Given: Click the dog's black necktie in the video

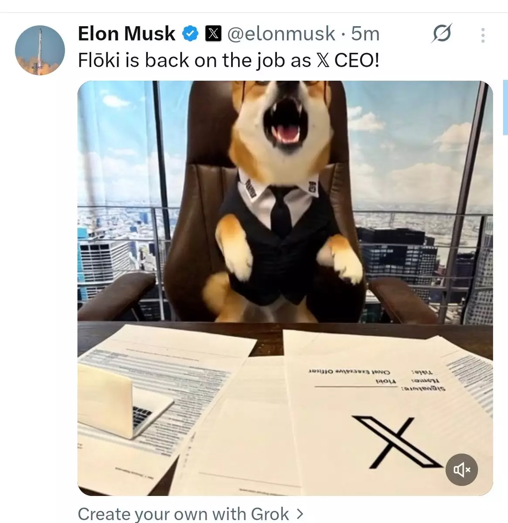Looking at the screenshot, I should (280, 209).
